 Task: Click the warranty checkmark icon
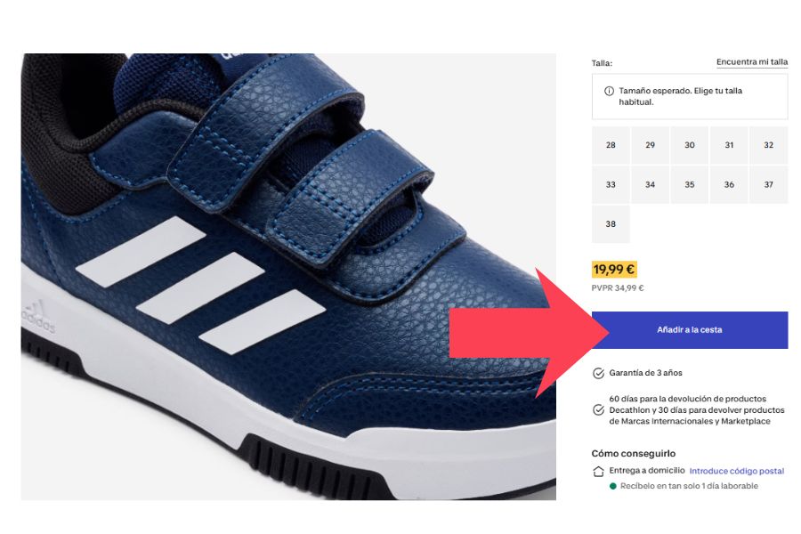pos(598,373)
